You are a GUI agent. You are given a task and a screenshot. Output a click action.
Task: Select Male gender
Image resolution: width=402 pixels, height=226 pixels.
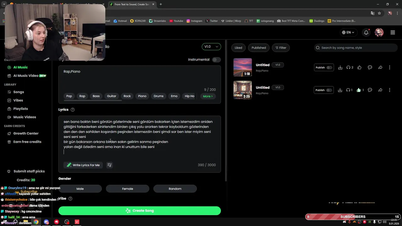[80, 189]
